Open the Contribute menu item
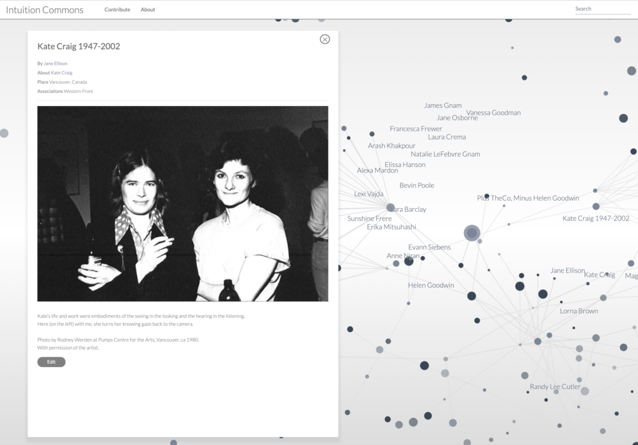 point(117,10)
